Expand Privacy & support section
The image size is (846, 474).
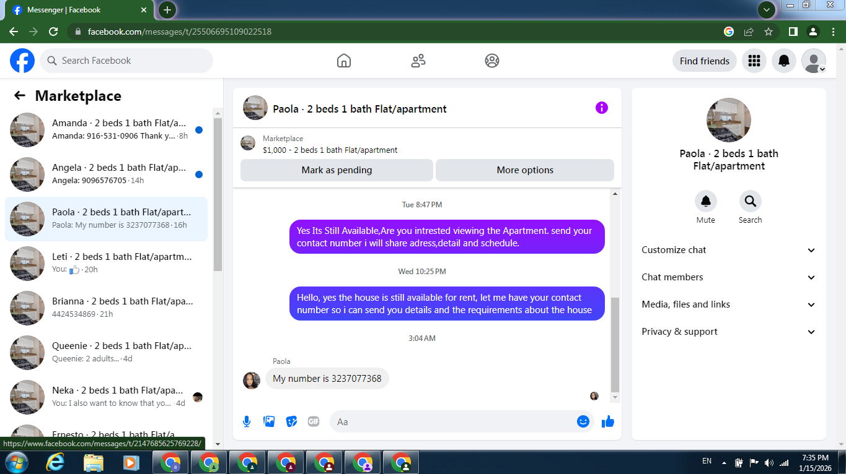tap(729, 332)
